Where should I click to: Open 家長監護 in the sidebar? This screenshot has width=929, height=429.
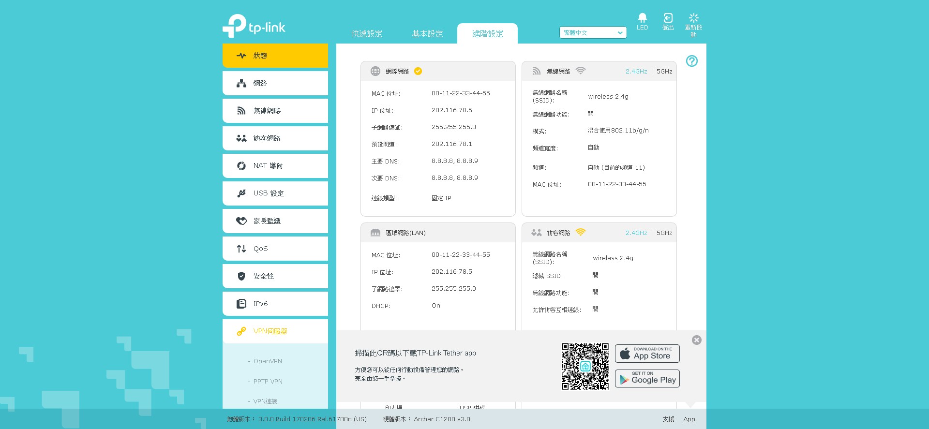tap(275, 221)
